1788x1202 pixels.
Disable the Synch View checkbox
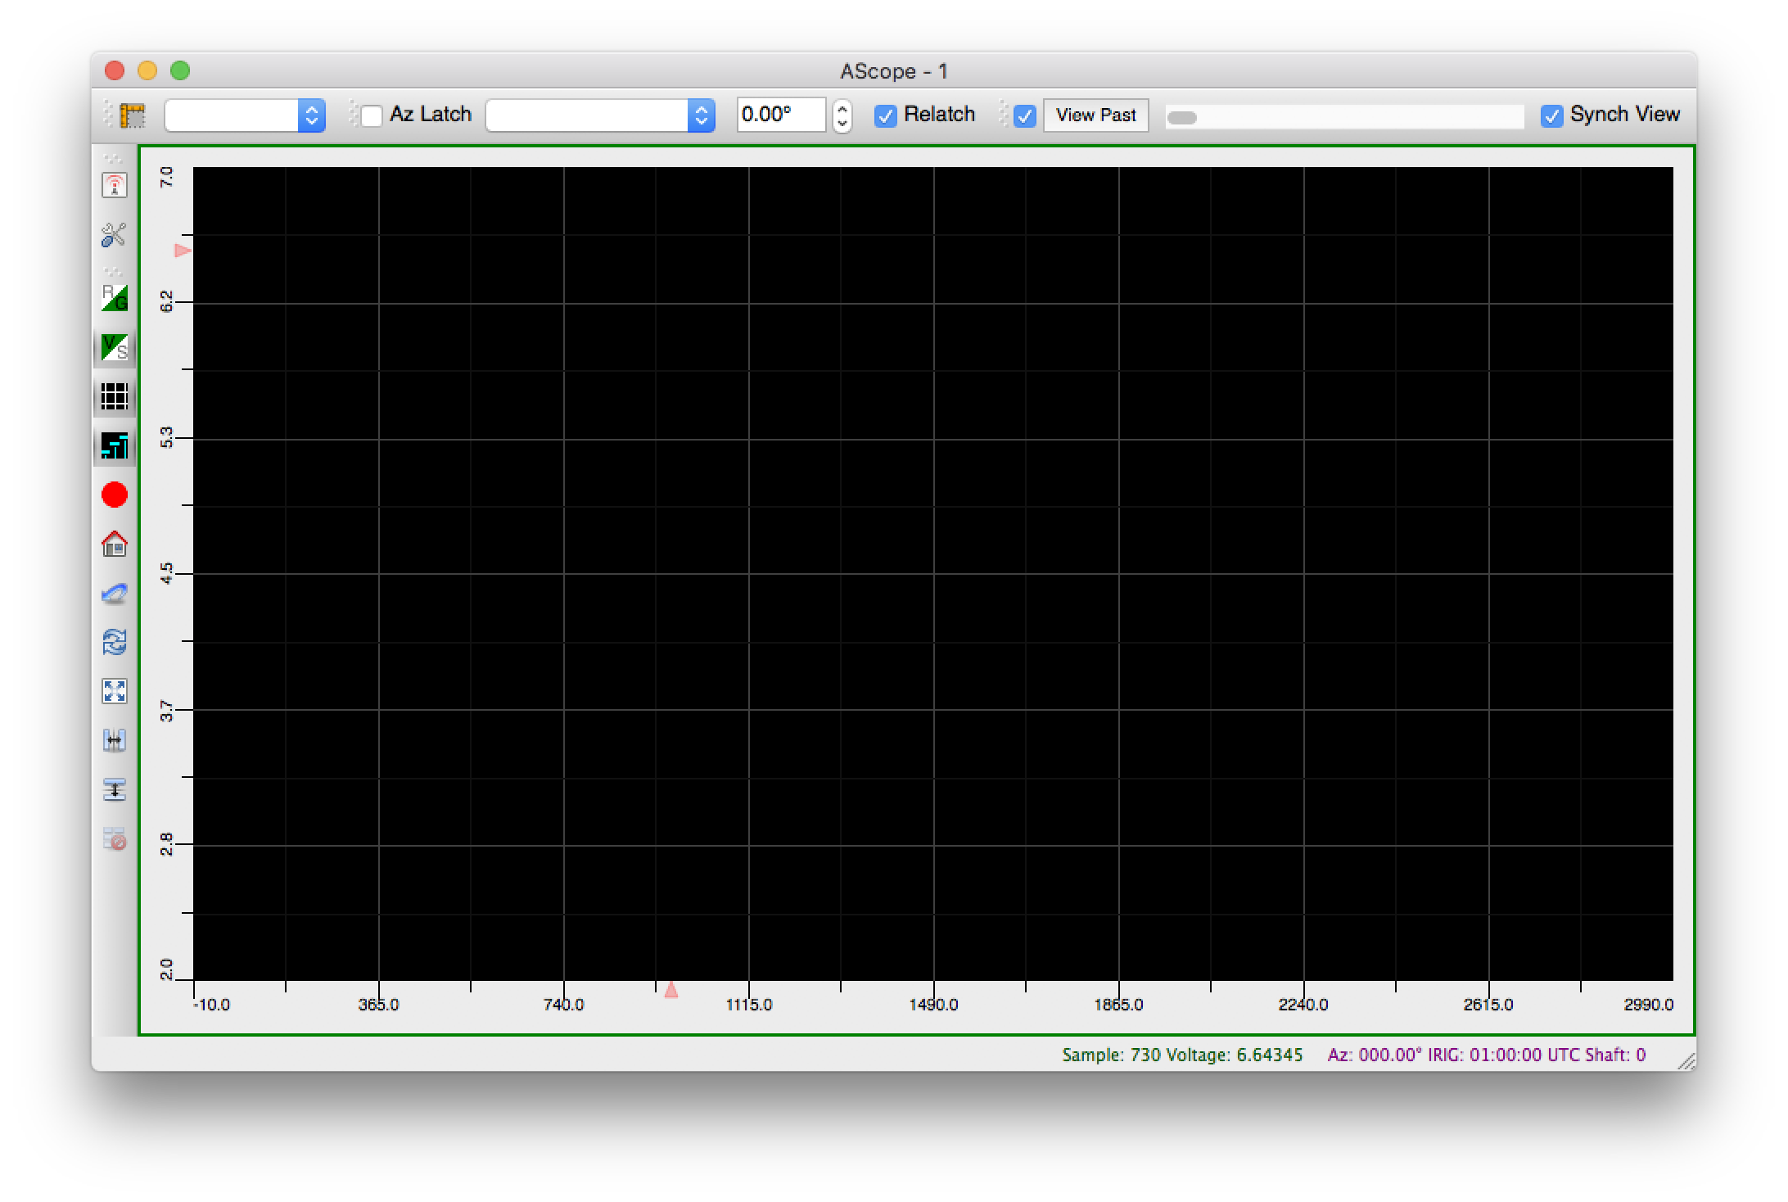pyautogui.click(x=1551, y=115)
